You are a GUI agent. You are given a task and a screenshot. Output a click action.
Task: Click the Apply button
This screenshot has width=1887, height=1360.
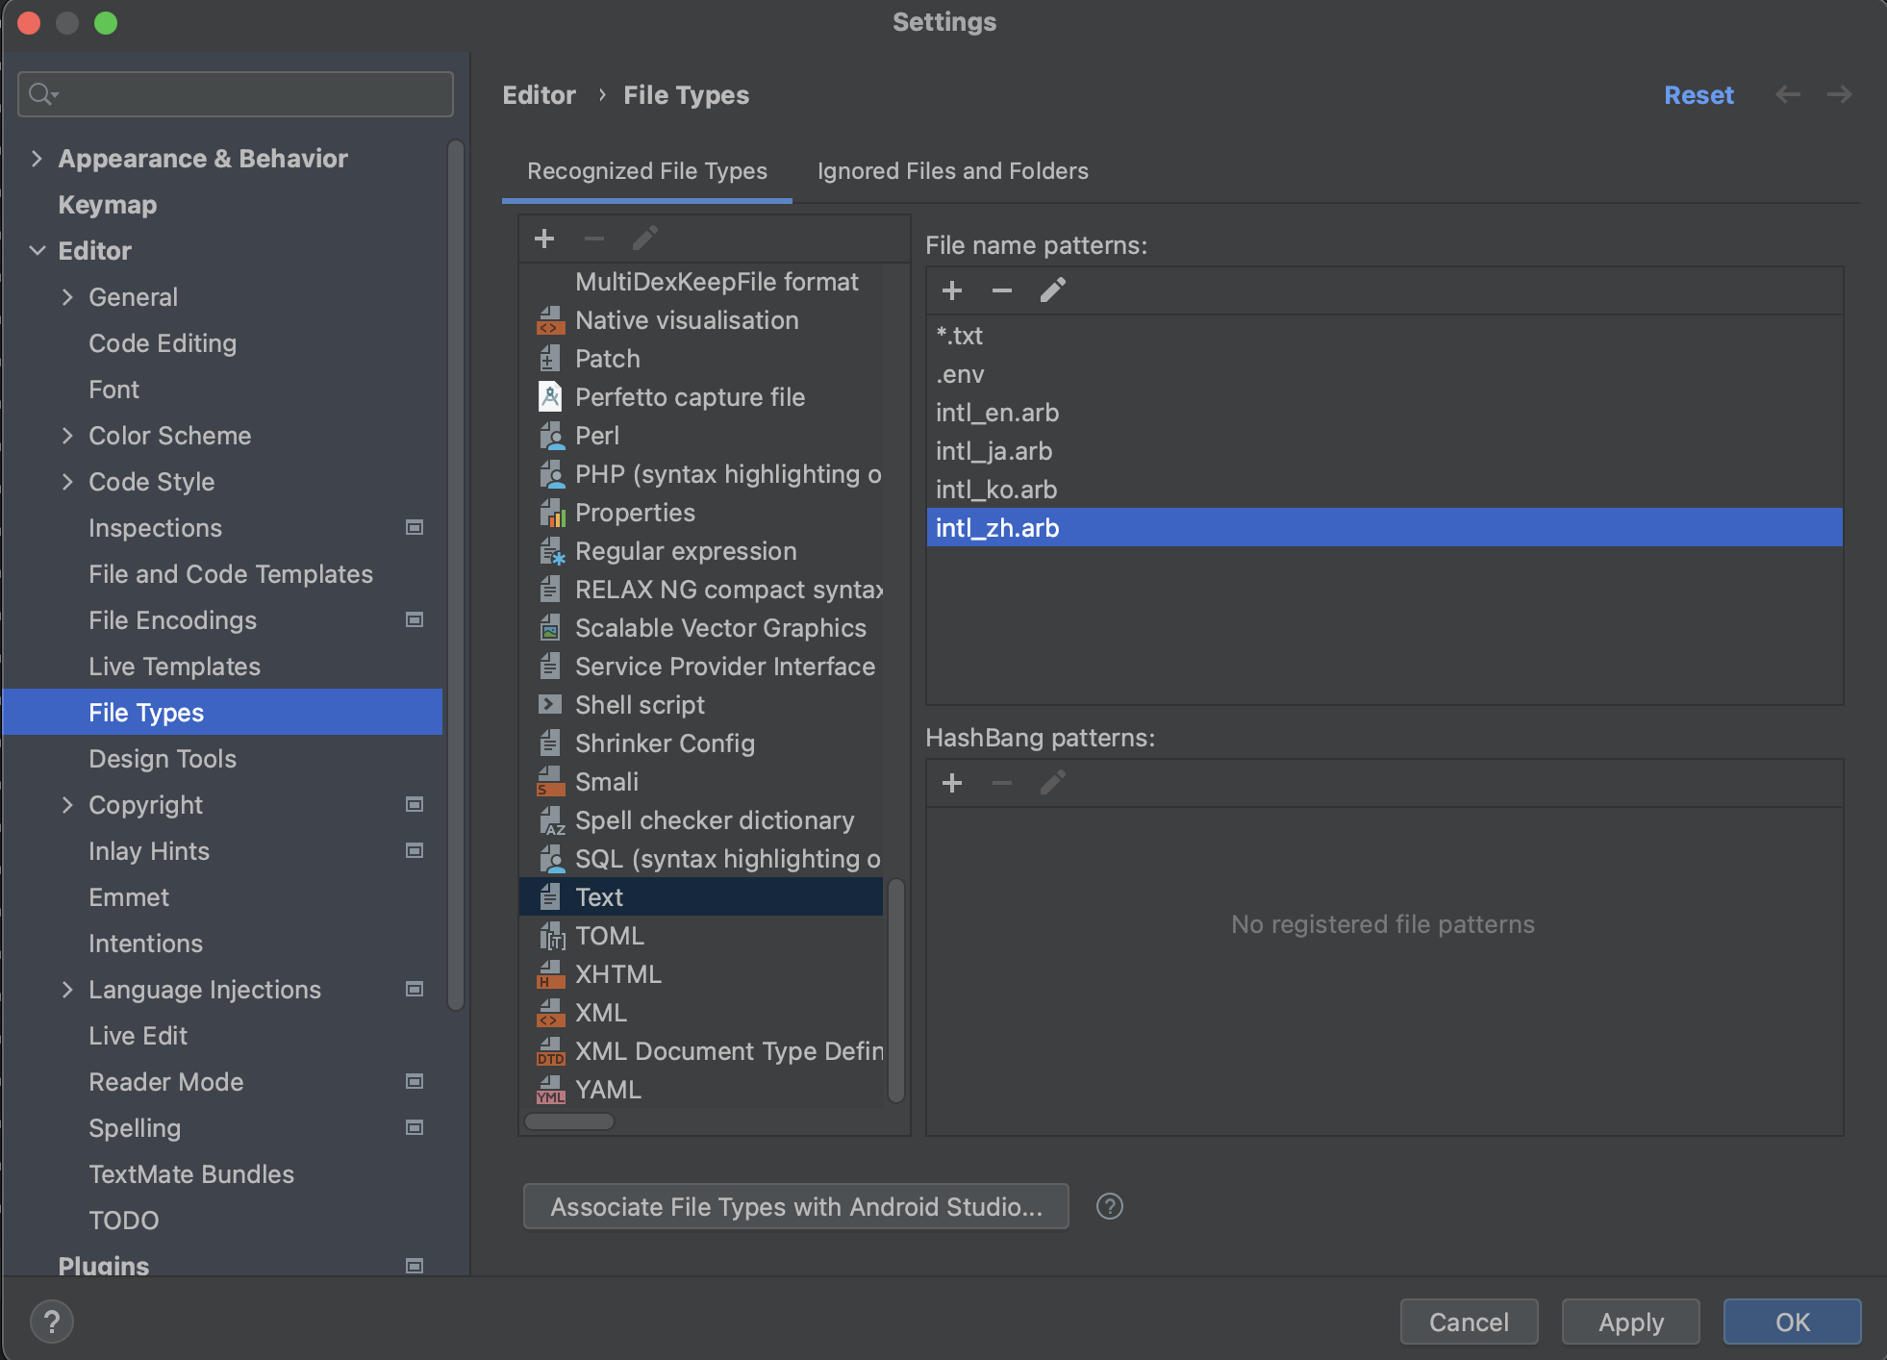1630,1322
